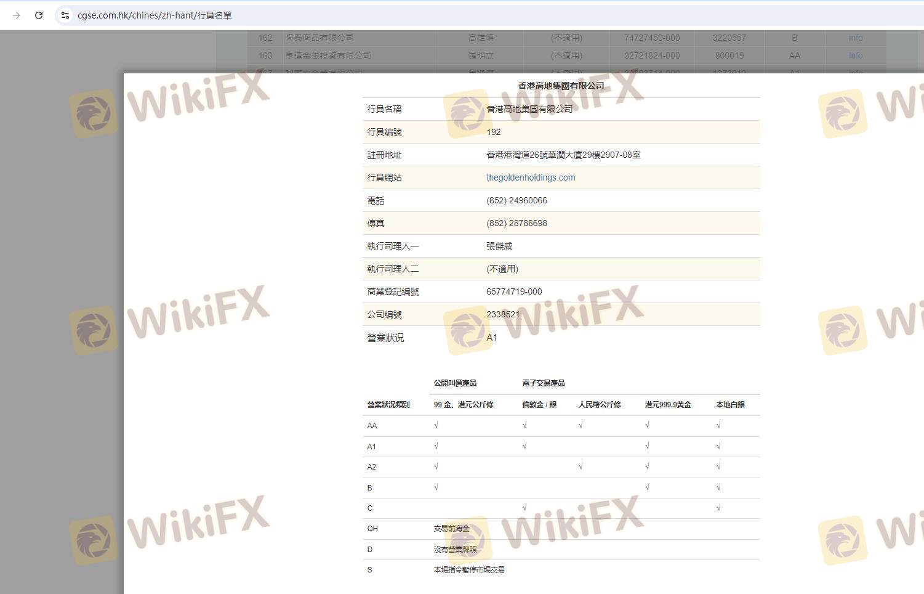
Task: Click AA row checkmark under 人民幣公斤條
Action: pos(581,425)
